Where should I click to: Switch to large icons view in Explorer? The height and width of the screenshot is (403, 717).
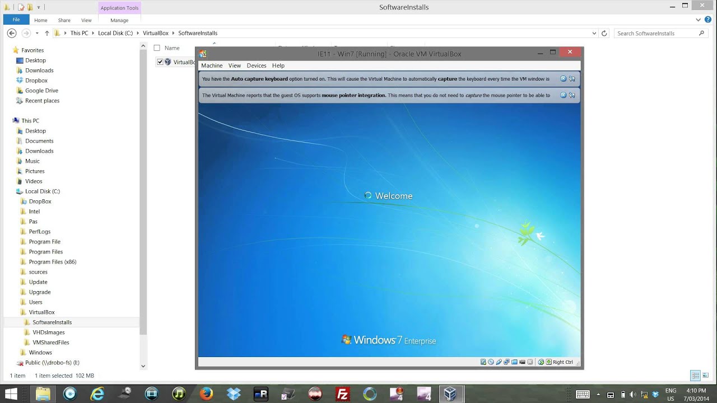[x=706, y=376]
